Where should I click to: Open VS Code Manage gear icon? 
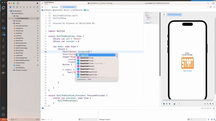pos(3,115)
